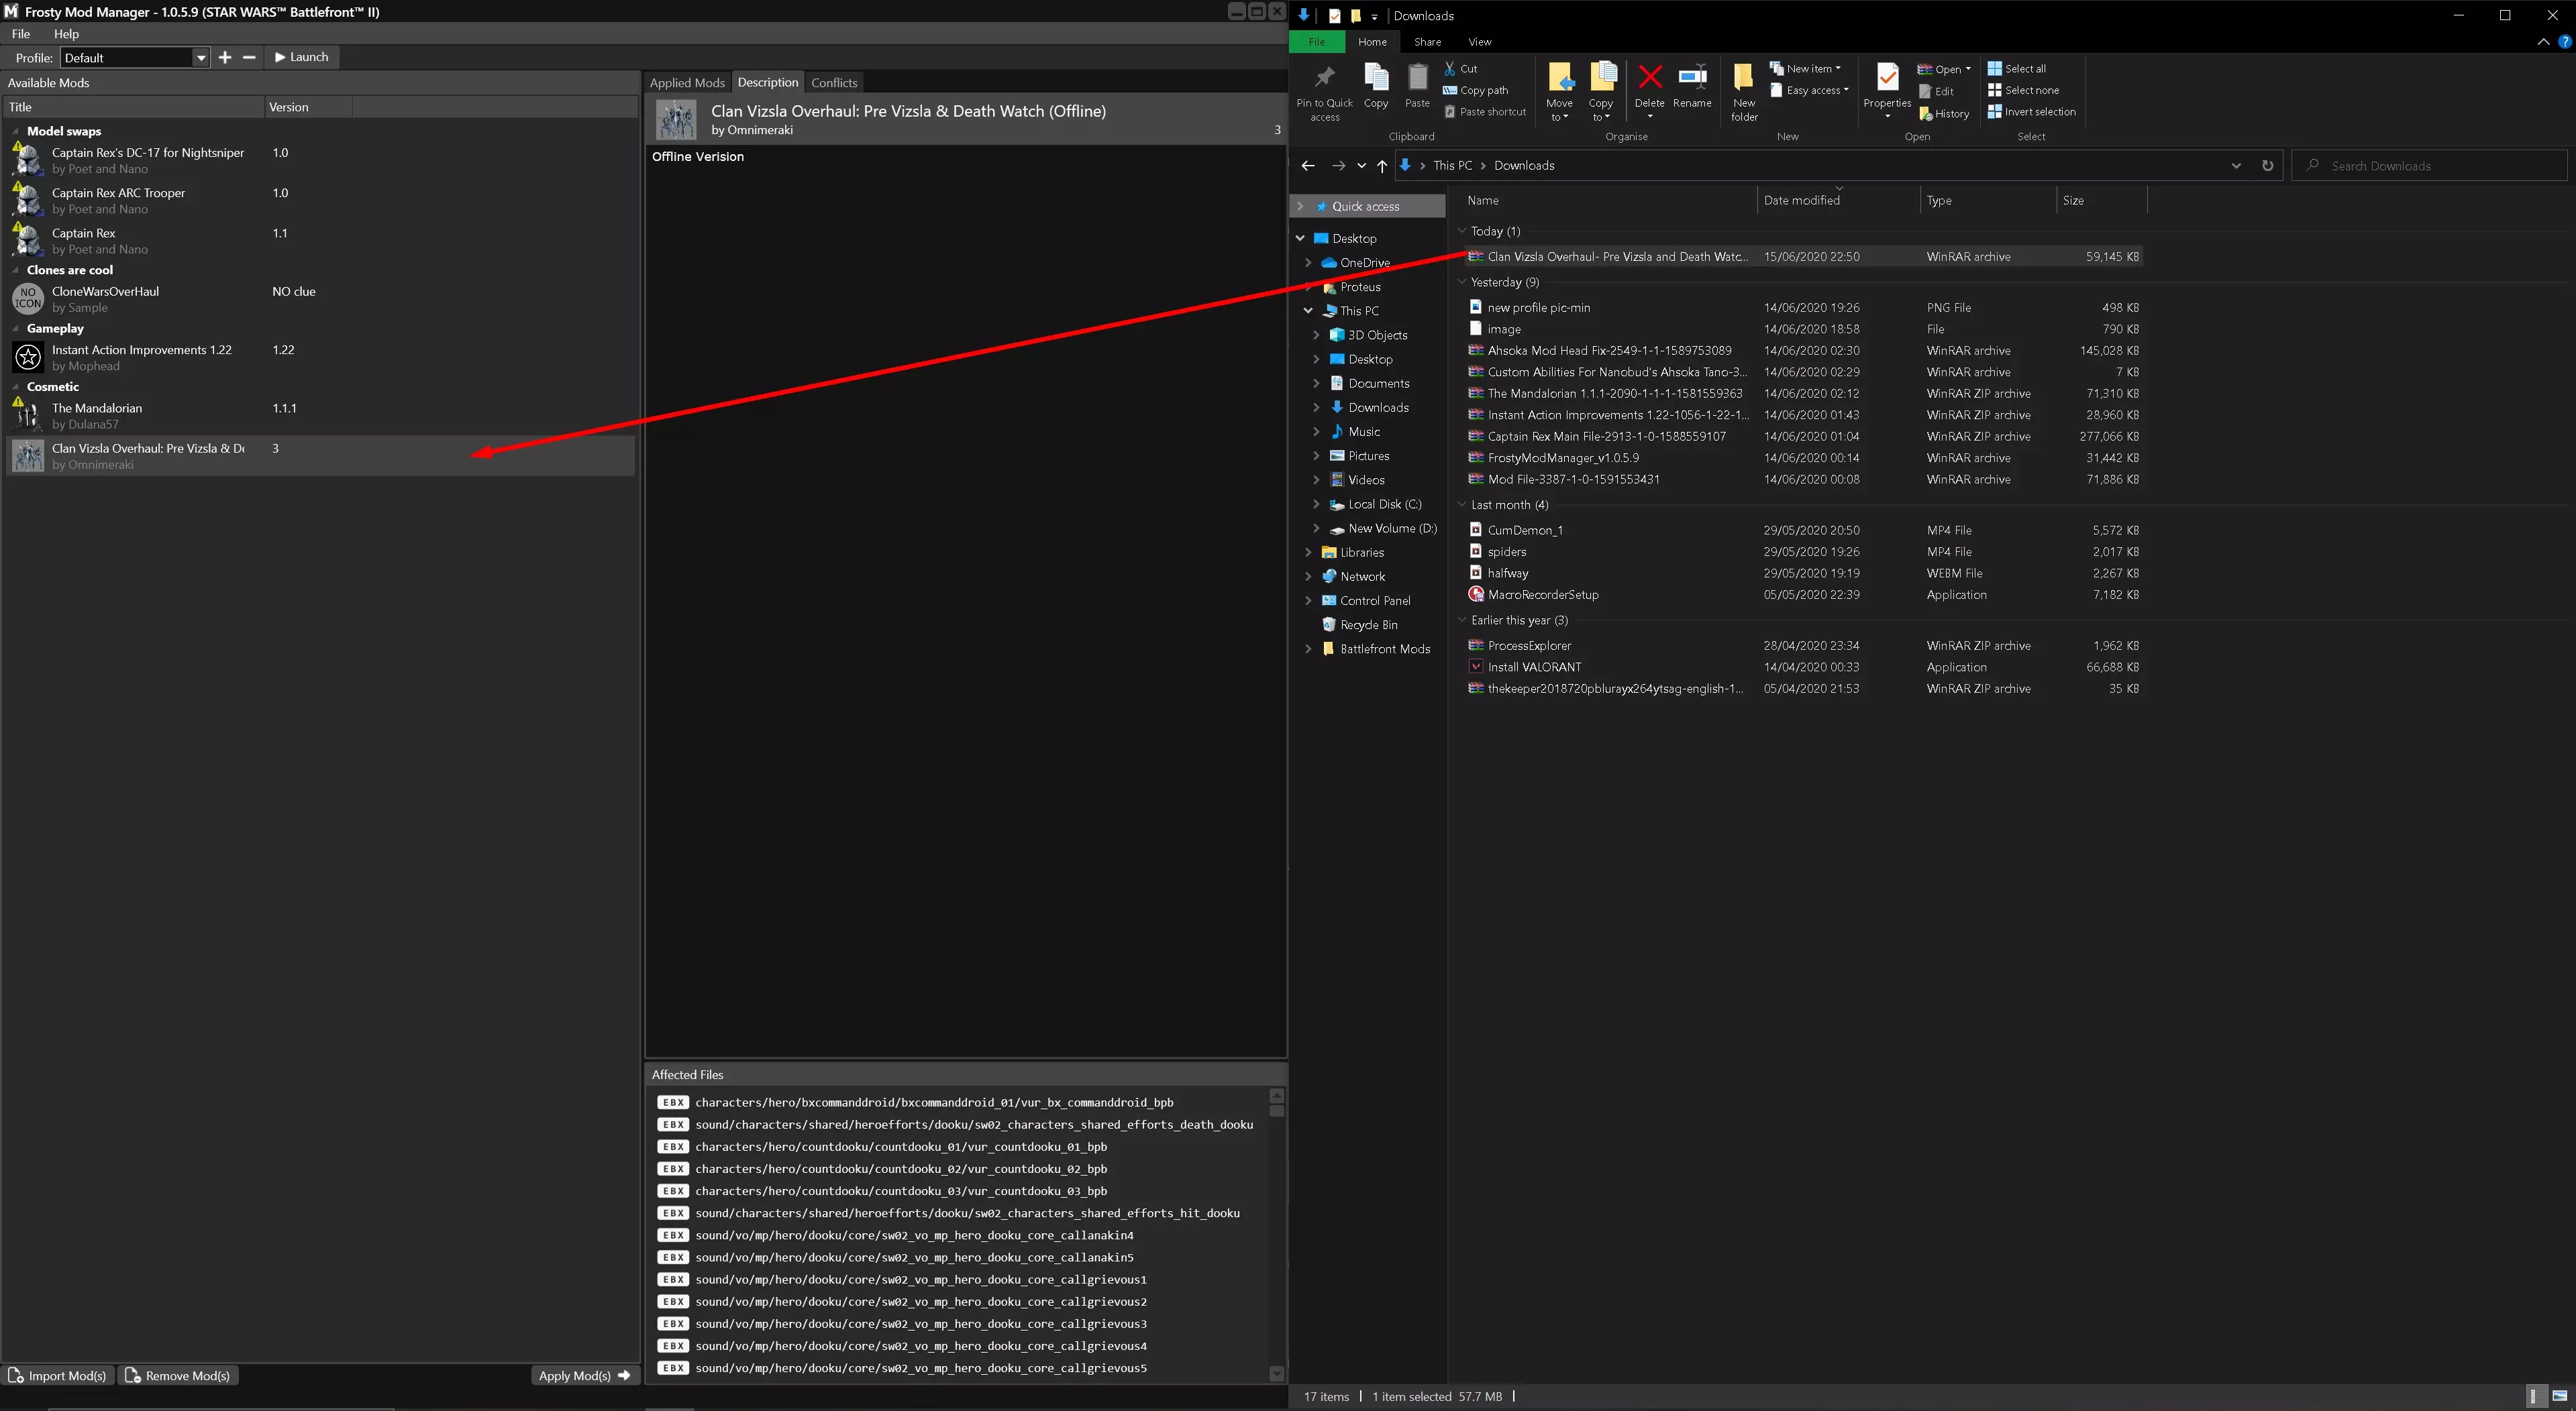Click The Mandalorian mod thumbnail icon

28,416
